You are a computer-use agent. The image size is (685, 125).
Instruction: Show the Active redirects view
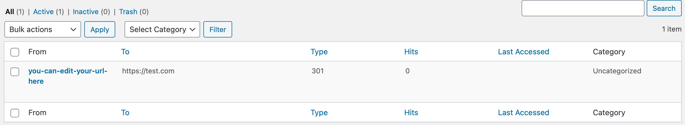coord(43,12)
